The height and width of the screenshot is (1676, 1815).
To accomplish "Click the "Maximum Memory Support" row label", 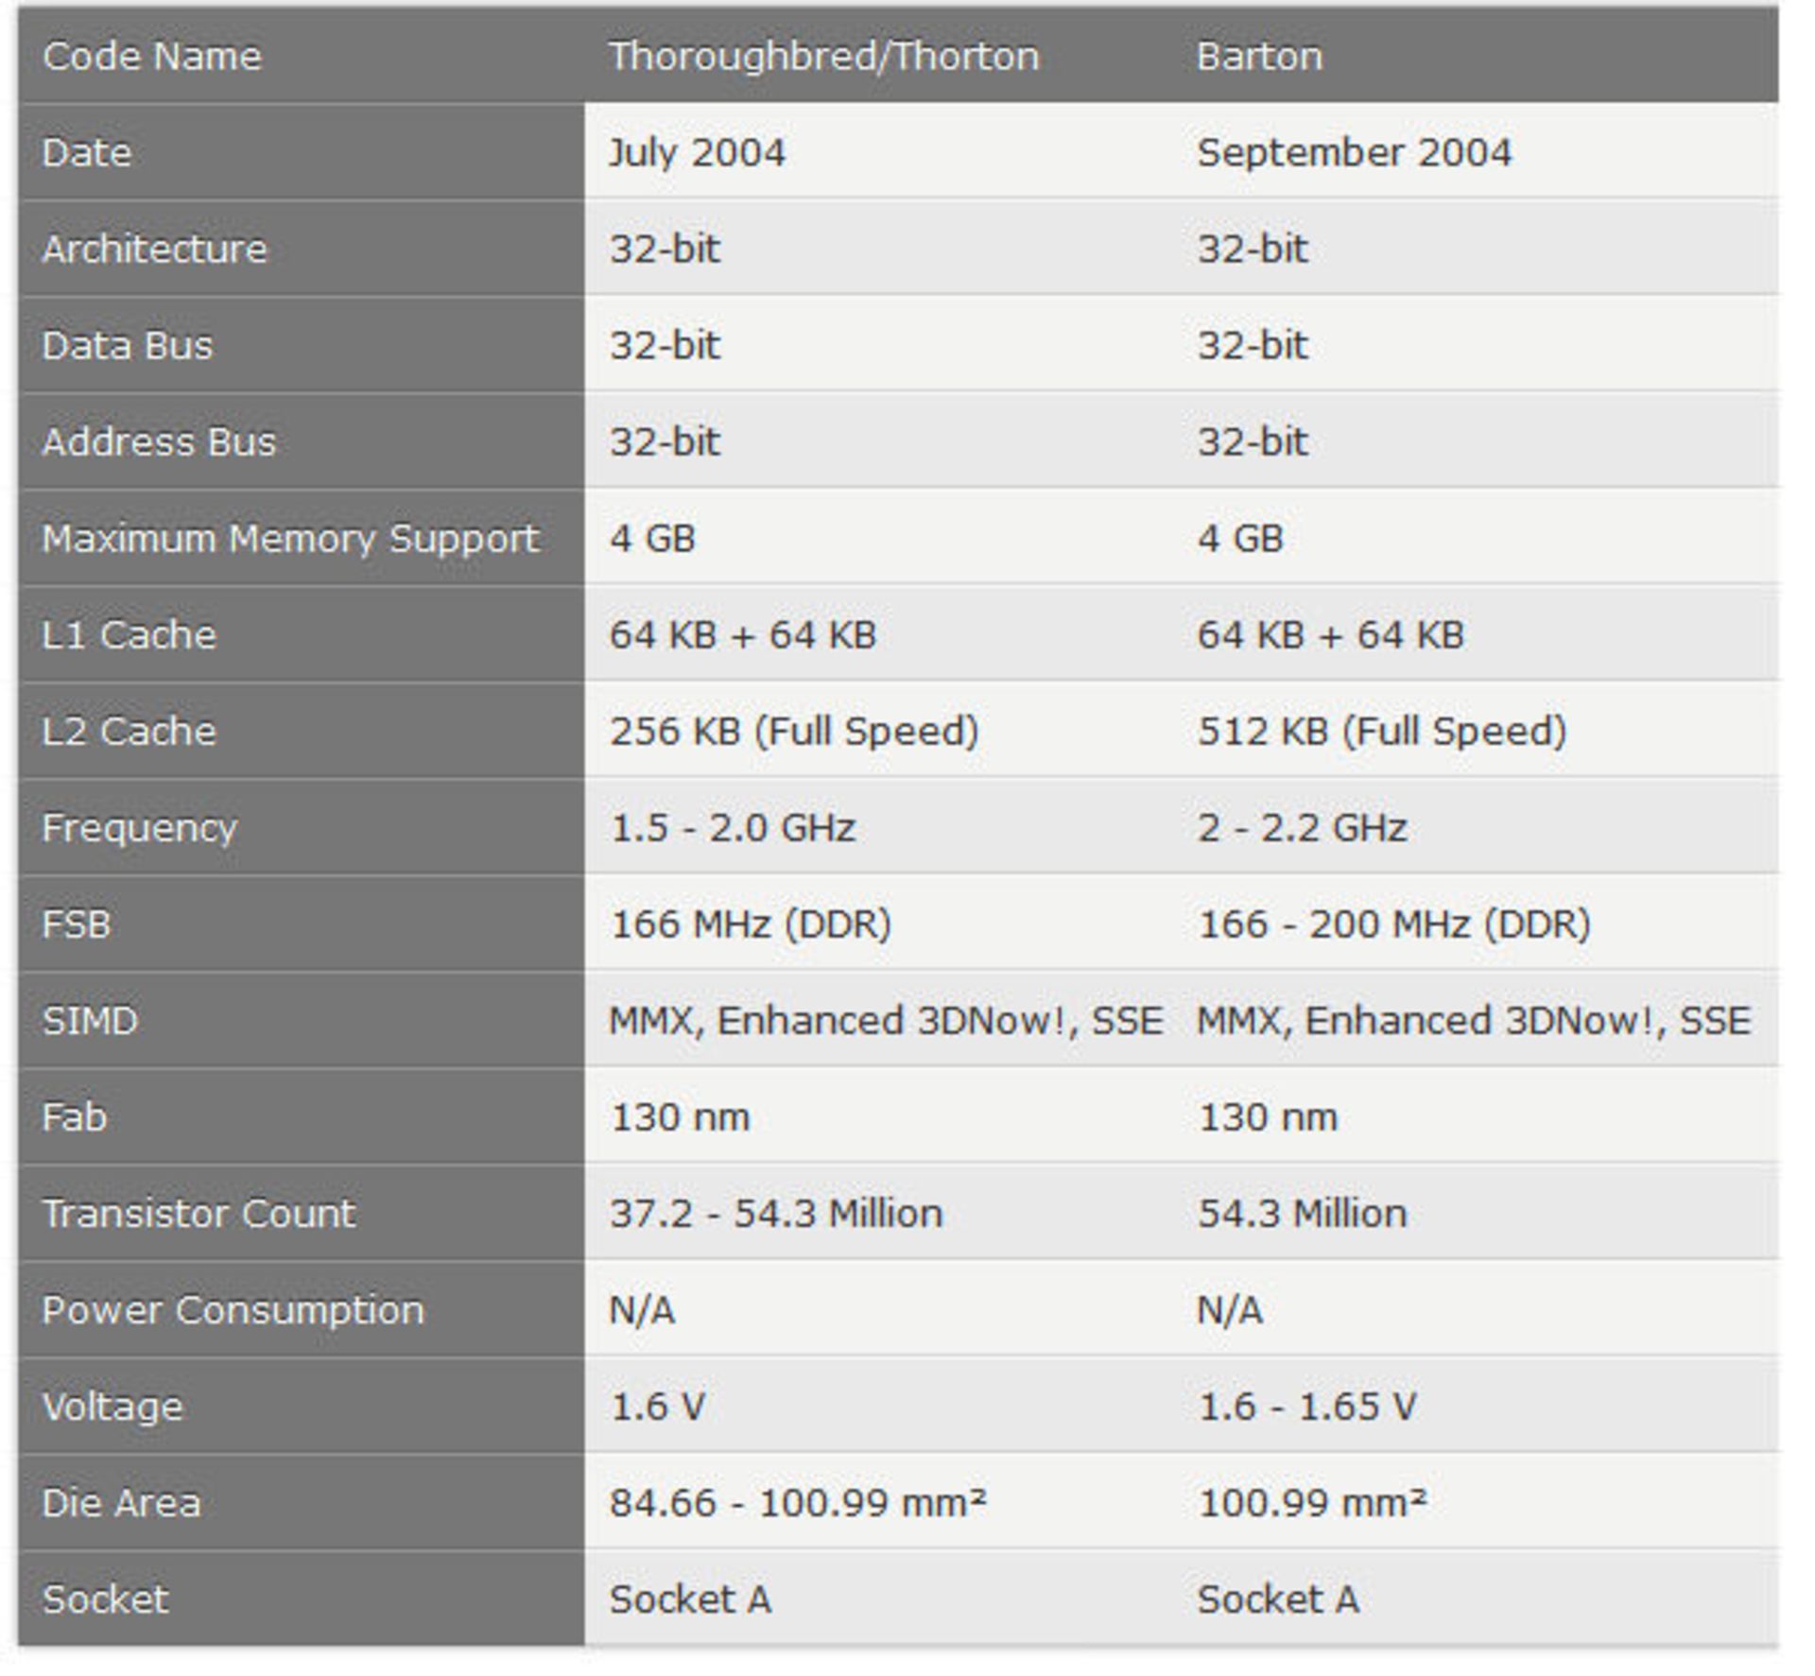I will point(290,539).
